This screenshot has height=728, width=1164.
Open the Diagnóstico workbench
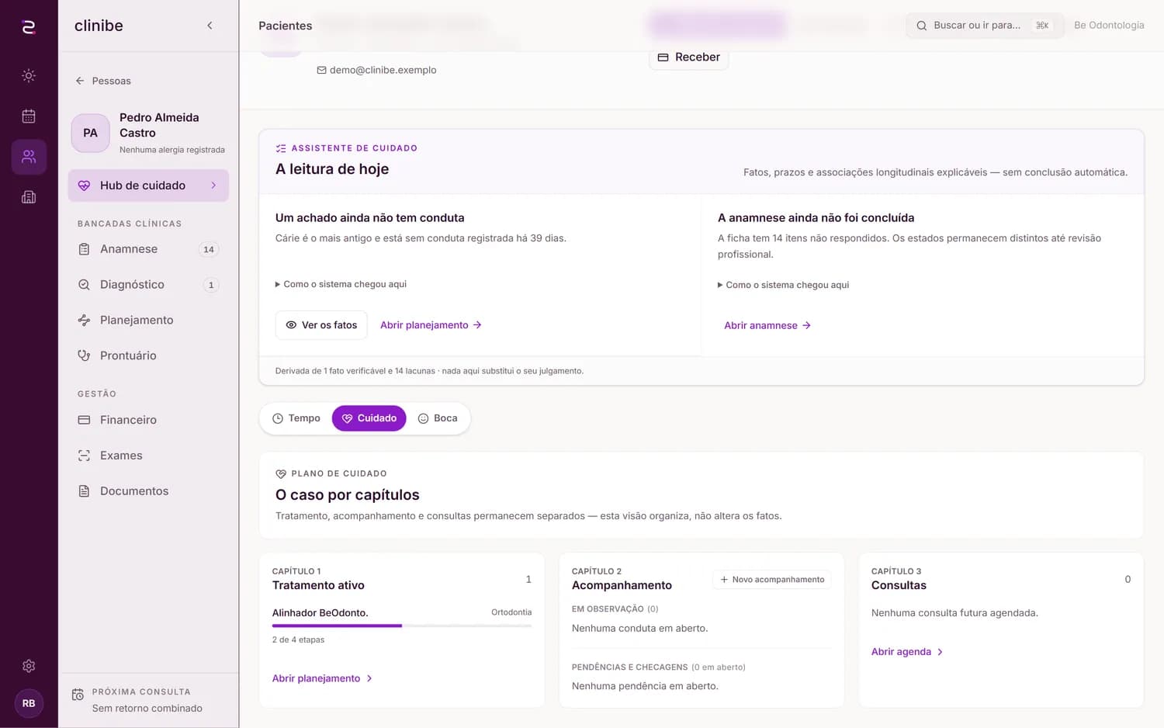(148, 285)
